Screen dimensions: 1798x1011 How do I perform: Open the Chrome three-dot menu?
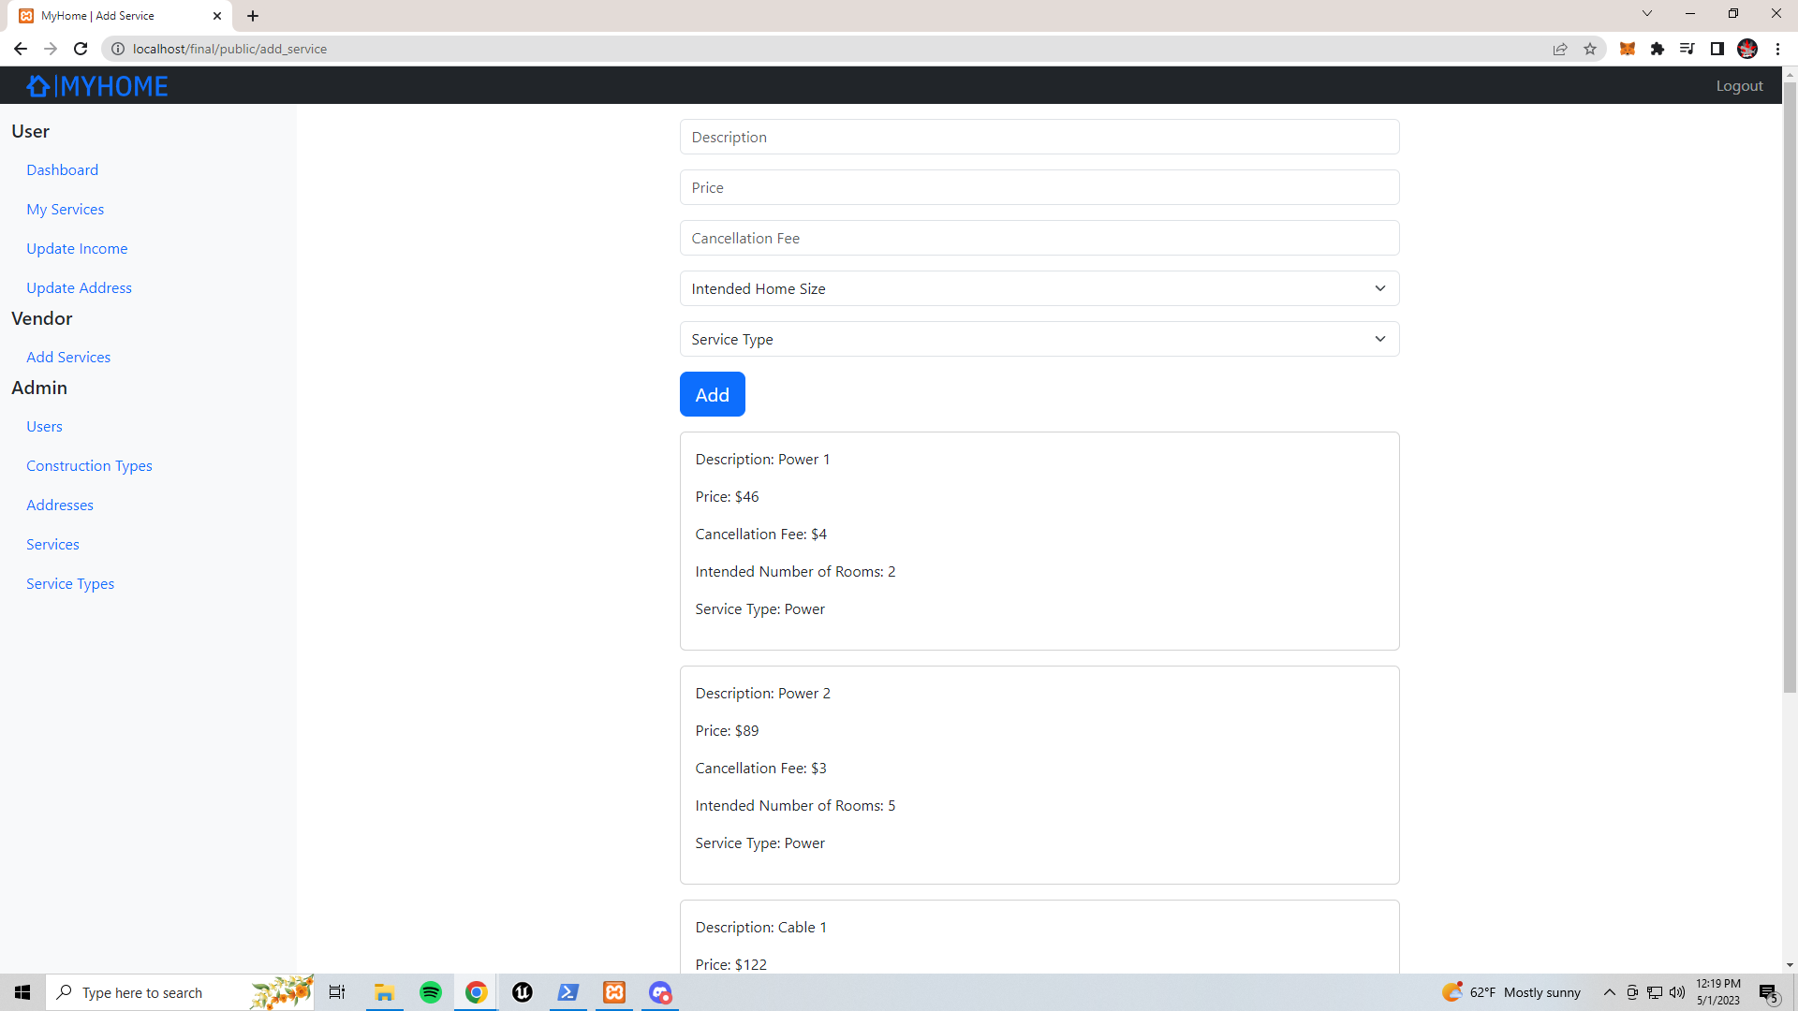(1777, 49)
